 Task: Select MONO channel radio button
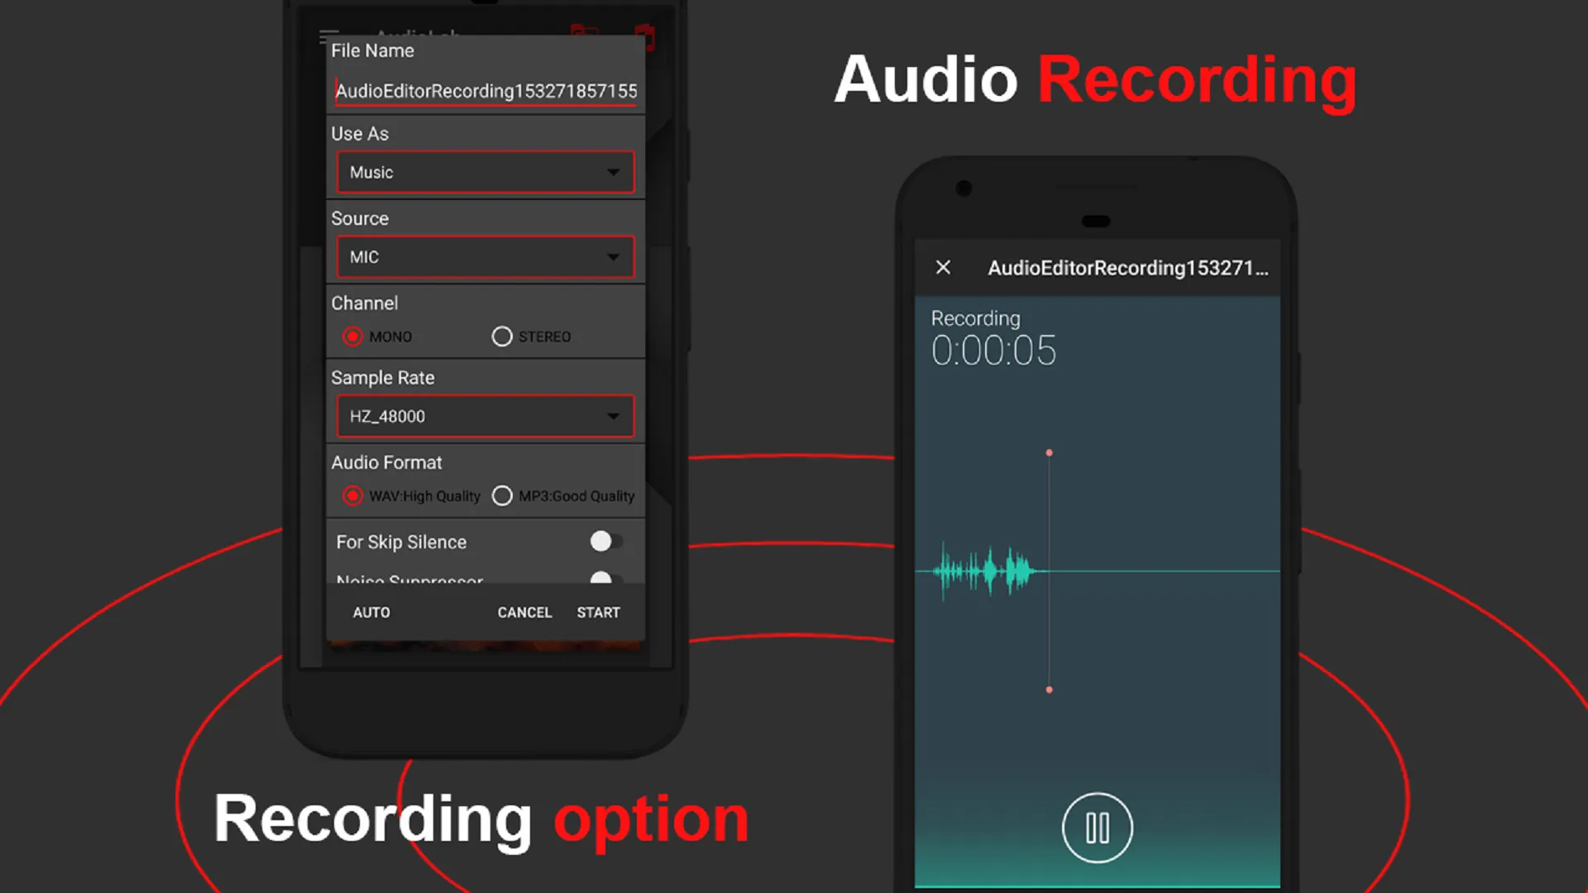click(x=352, y=336)
